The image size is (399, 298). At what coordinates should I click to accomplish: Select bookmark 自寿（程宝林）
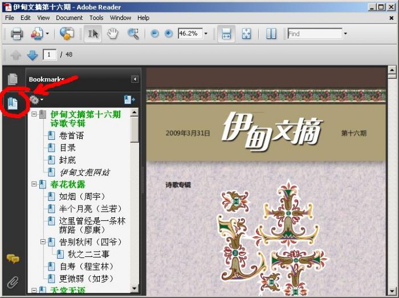coord(87,267)
